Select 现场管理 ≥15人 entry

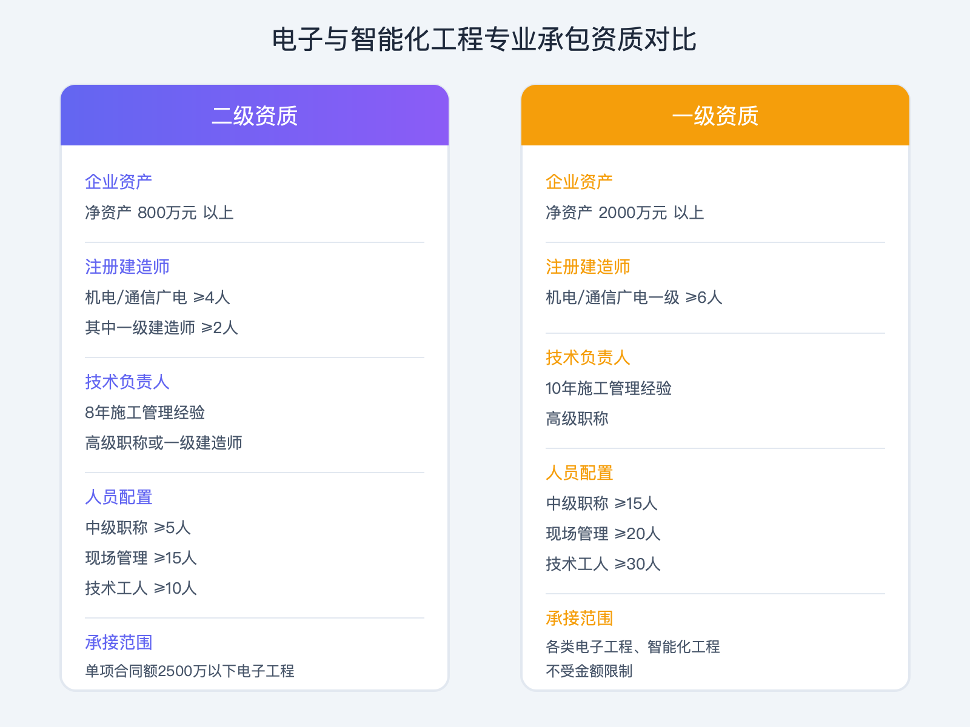[141, 558]
